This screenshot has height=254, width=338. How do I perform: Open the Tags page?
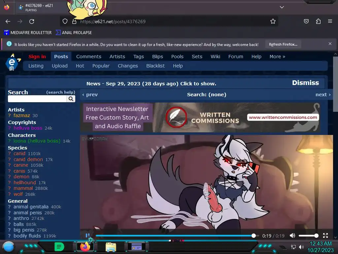[x=138, y=57]
